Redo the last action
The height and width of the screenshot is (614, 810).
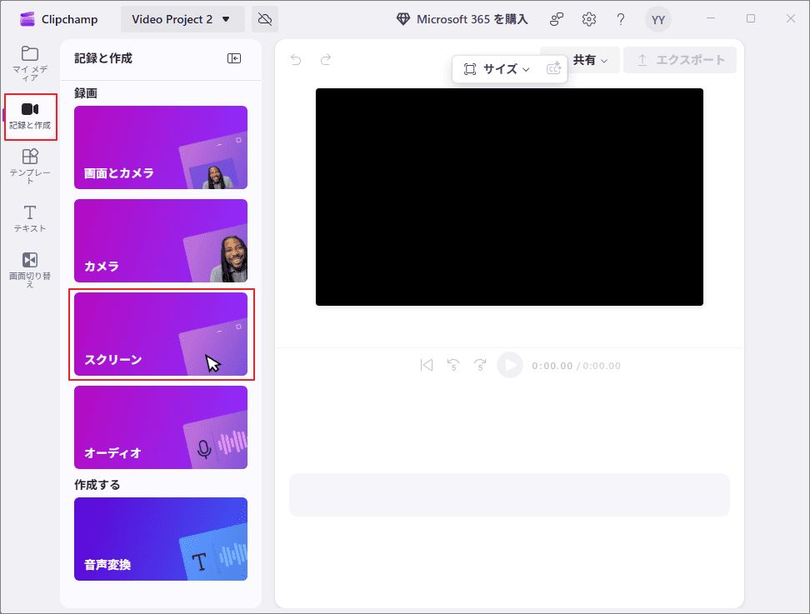[x=326, y=60]
